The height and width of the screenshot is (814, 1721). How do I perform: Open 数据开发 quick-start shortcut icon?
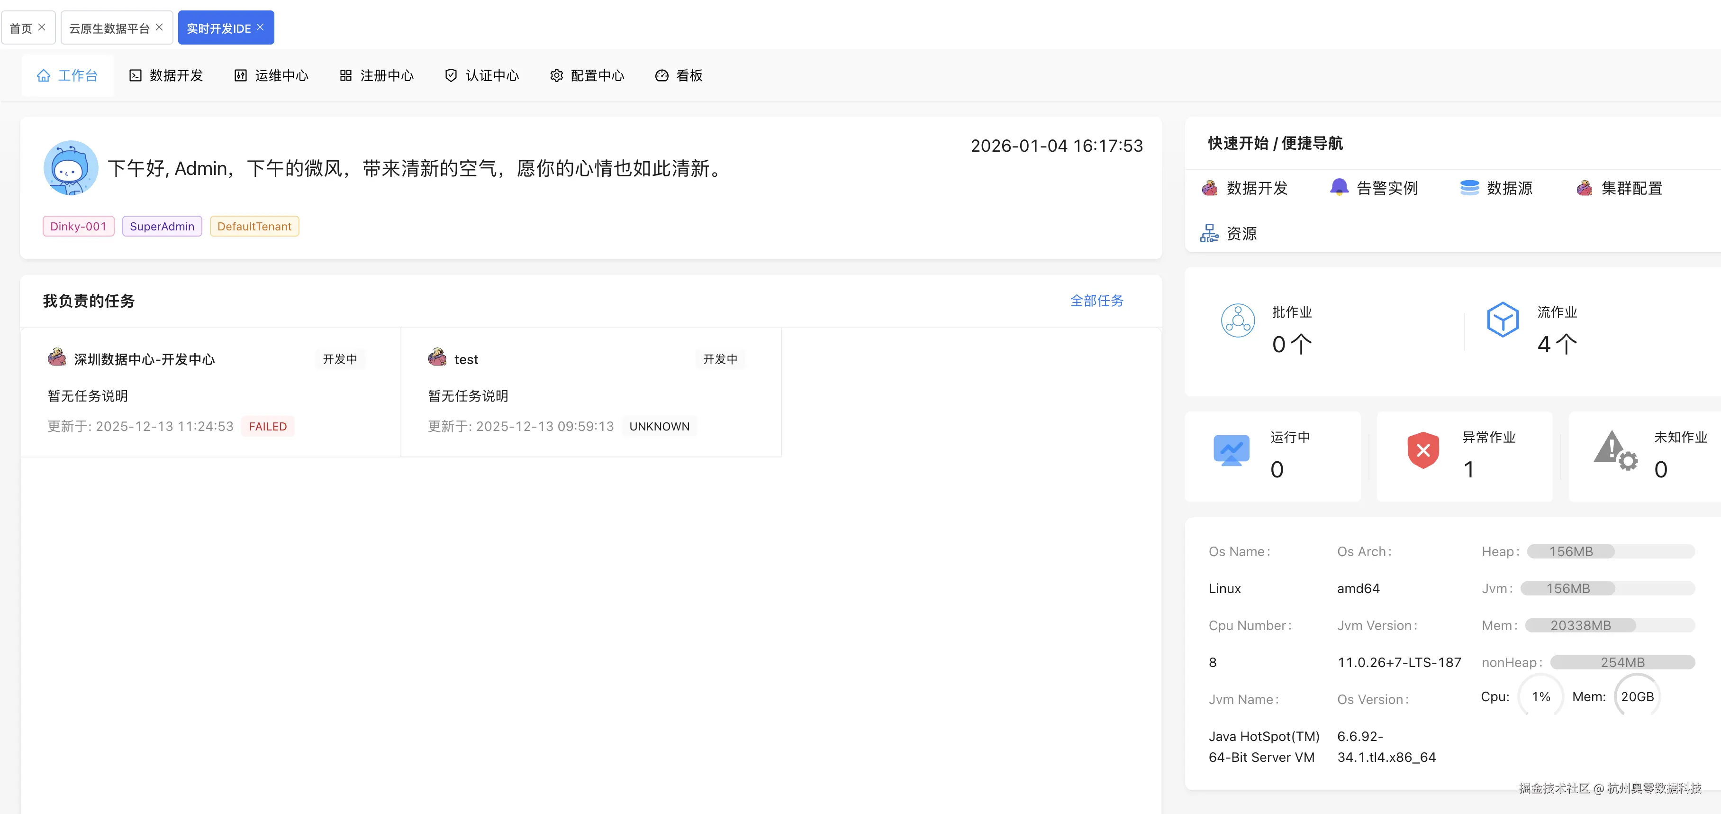click(x=1209, y=188)
